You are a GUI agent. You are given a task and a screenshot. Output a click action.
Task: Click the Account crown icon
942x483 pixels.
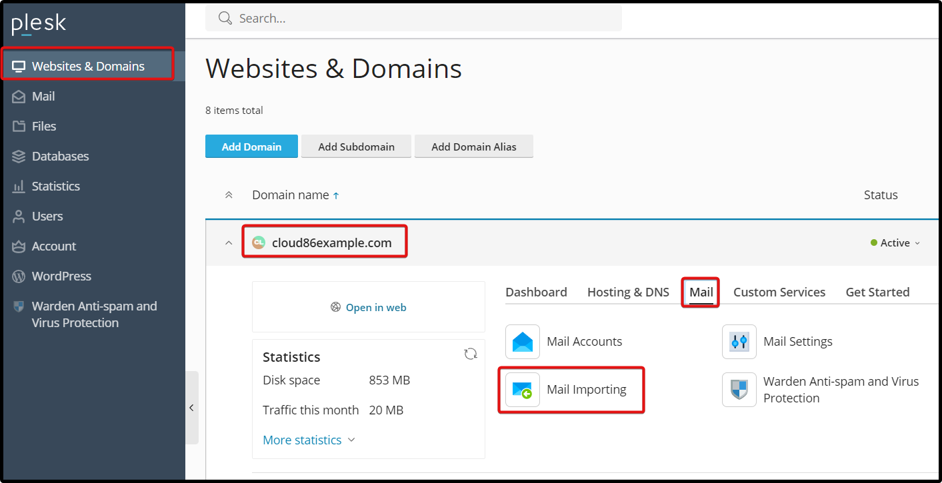click(x=19, y=246)
